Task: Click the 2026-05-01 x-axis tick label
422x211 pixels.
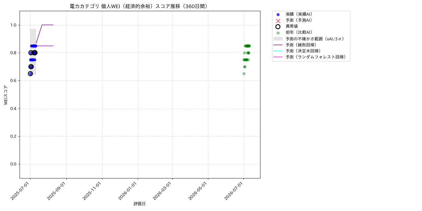Action: 198,191
